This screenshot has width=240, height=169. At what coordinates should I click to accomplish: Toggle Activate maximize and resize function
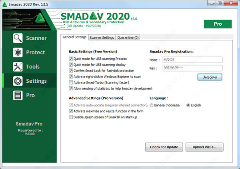70,111
